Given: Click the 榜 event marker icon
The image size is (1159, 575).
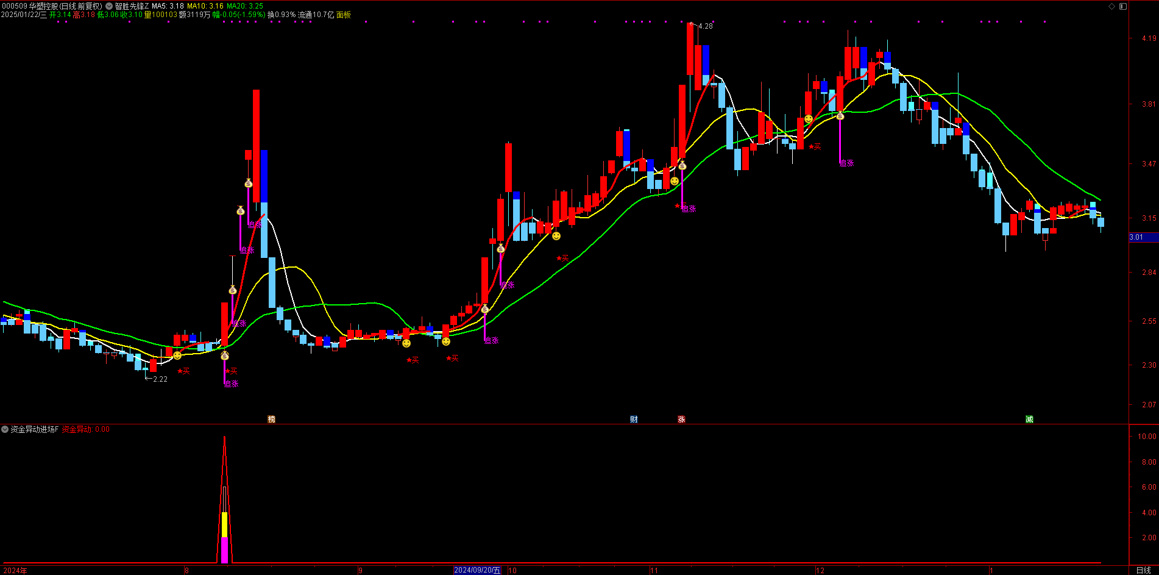Looking at the screenshot, I should (272, 419).
